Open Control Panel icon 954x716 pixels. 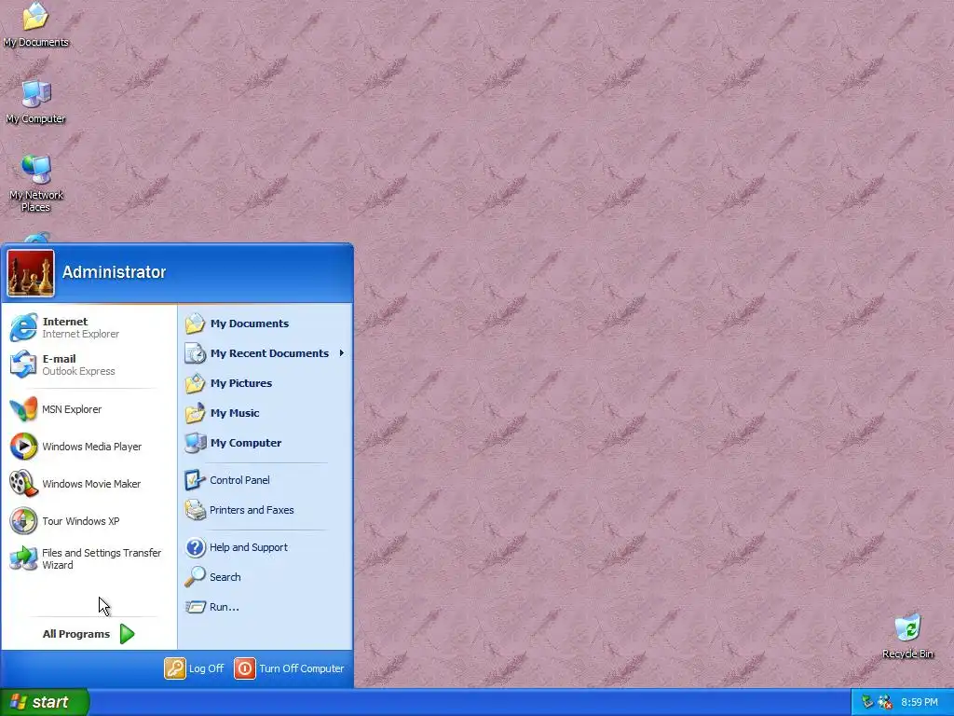tap(196, 480)
